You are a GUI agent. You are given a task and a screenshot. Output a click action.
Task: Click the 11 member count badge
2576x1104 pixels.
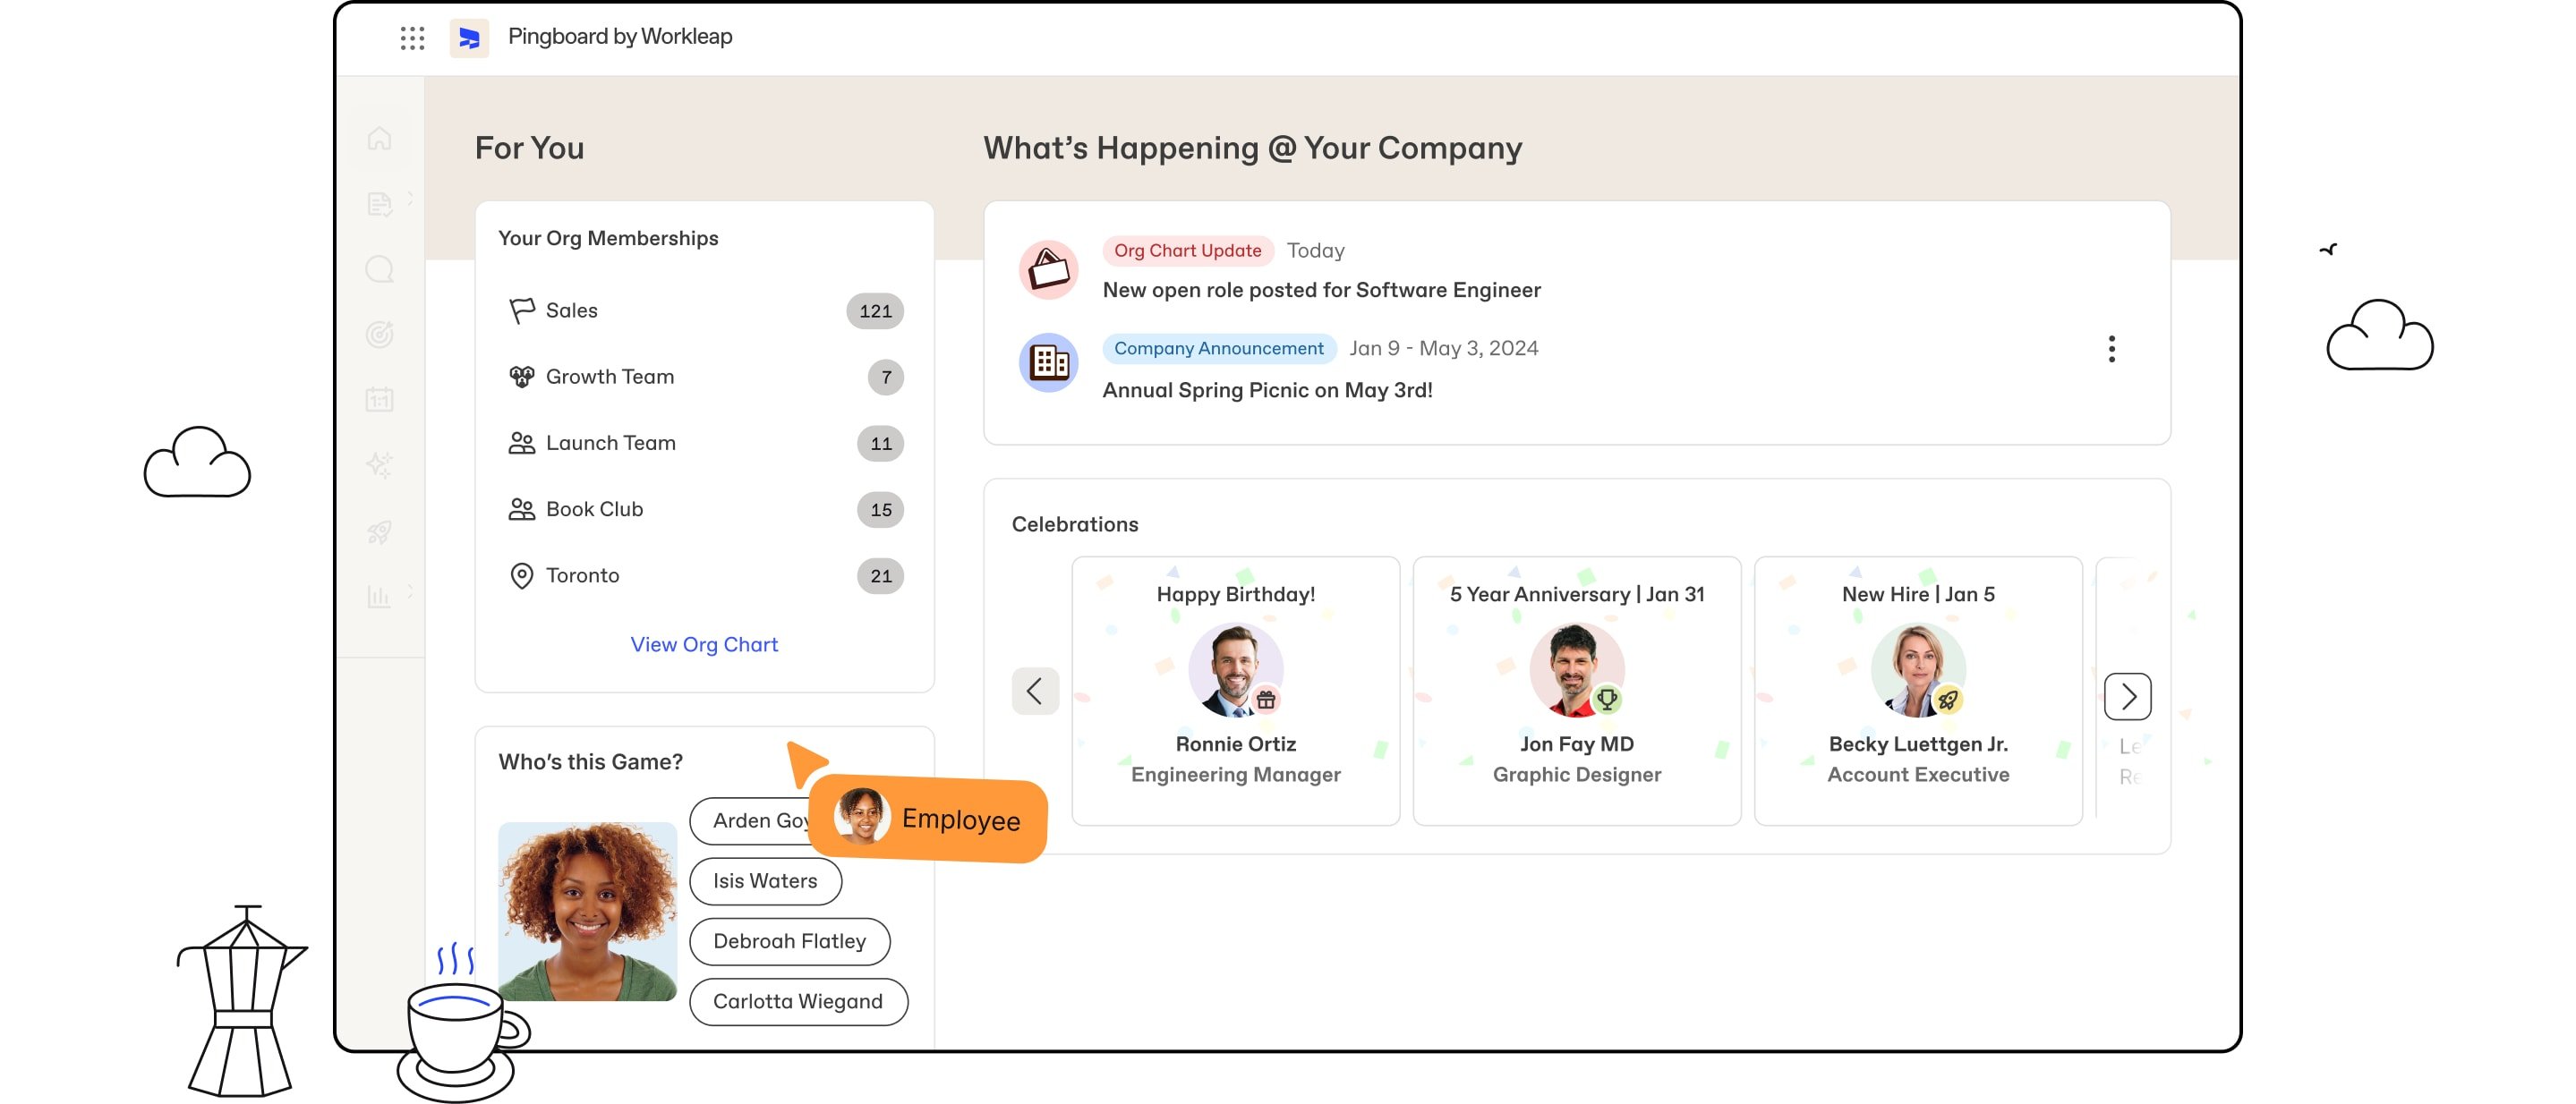pyautogui.click(x=880, y=444)
